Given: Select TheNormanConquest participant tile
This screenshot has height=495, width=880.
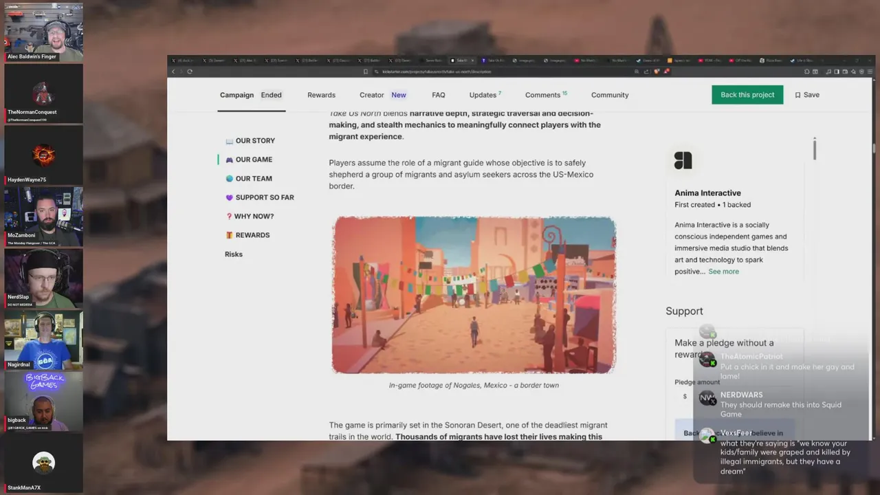Looking at the screenshot, I should point(43,93).
